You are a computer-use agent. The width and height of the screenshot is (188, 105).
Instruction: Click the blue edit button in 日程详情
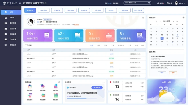tap(162, 73)
